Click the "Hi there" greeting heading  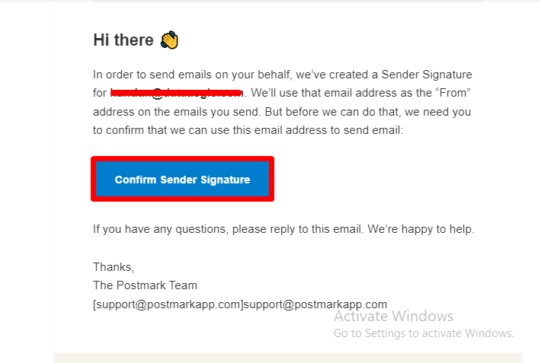[123, 40]
